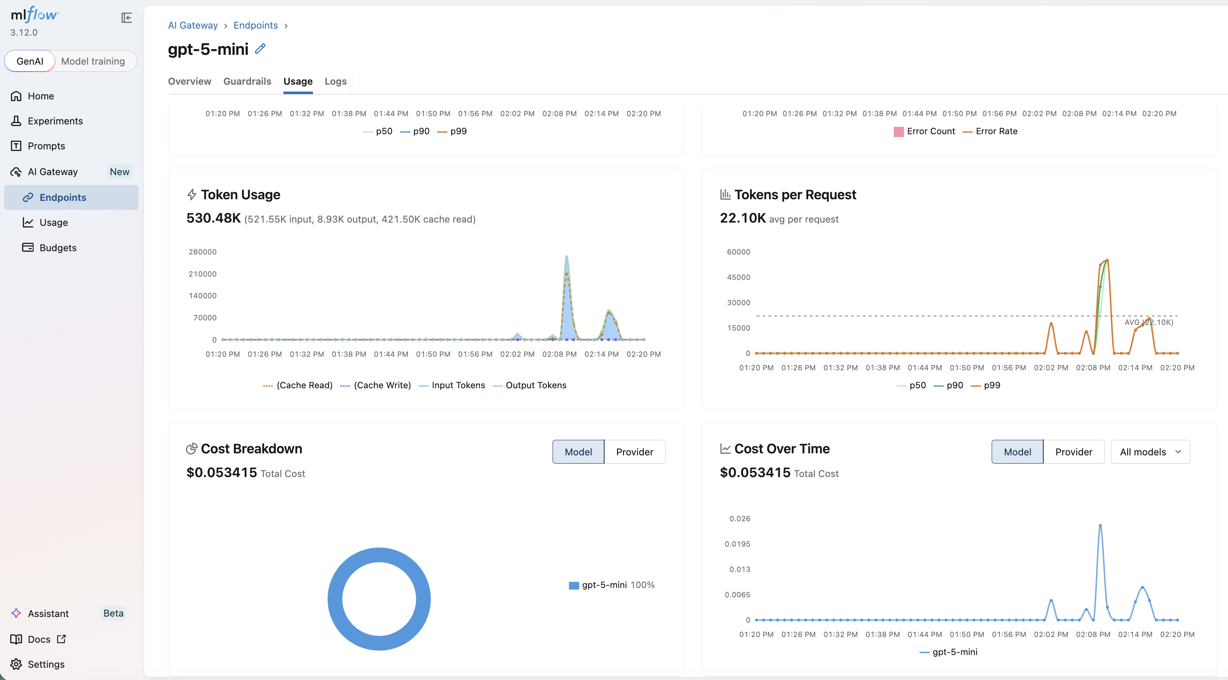
Task: Click the highest spike in Cost Over Time
Action: (x=1100, y=526)
